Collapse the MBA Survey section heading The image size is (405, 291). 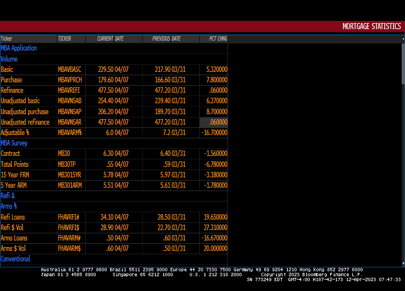(14, 143)
